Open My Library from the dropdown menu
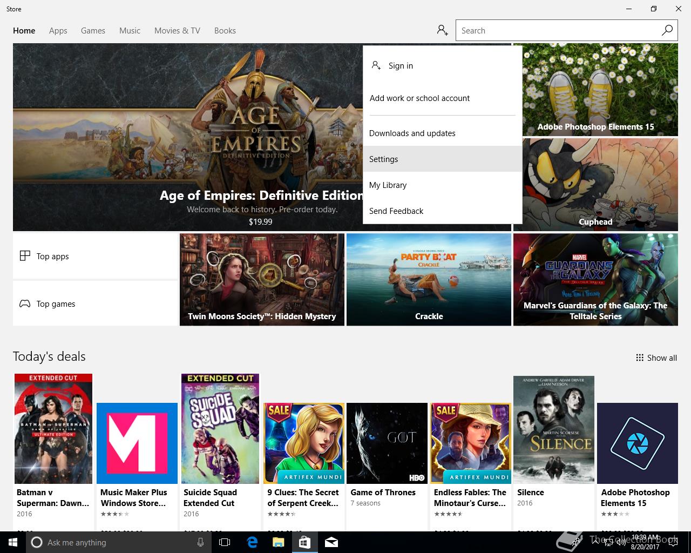691x553 pixels. 388,185
